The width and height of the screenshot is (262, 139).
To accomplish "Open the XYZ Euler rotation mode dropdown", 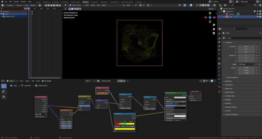I will tap(246, 64).
